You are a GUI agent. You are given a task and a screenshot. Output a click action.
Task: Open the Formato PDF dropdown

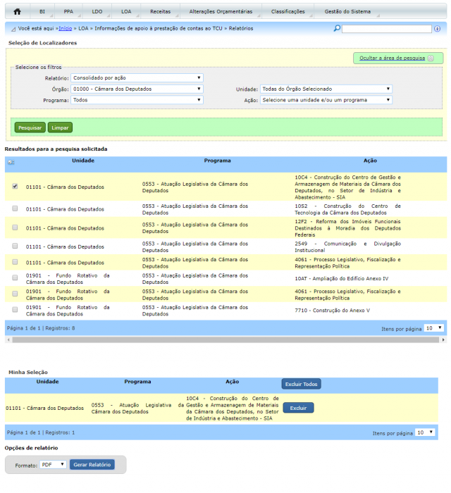[53, 464]
